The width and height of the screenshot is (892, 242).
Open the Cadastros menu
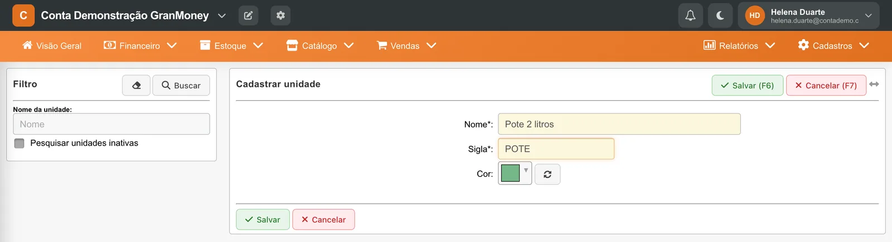point(833,46)
